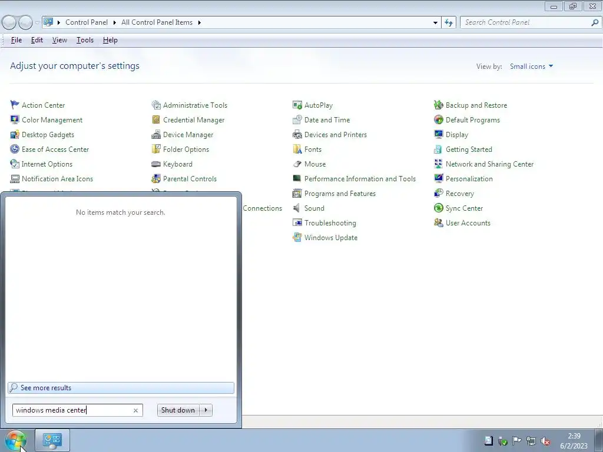Click the Keyboard icon
Viewport: 603px width, 452px height.
pyautogui.click(x=155, y=164)
